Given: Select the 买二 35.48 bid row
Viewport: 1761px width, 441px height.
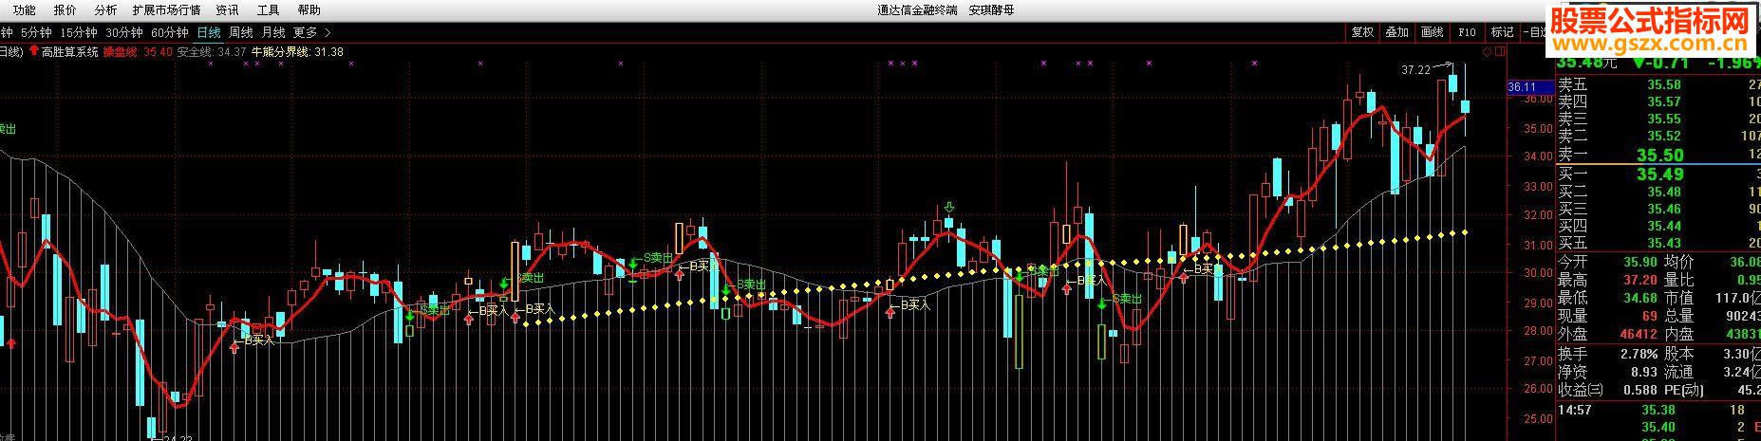Looking at the screenshot, I should [x=1658, y=192].
